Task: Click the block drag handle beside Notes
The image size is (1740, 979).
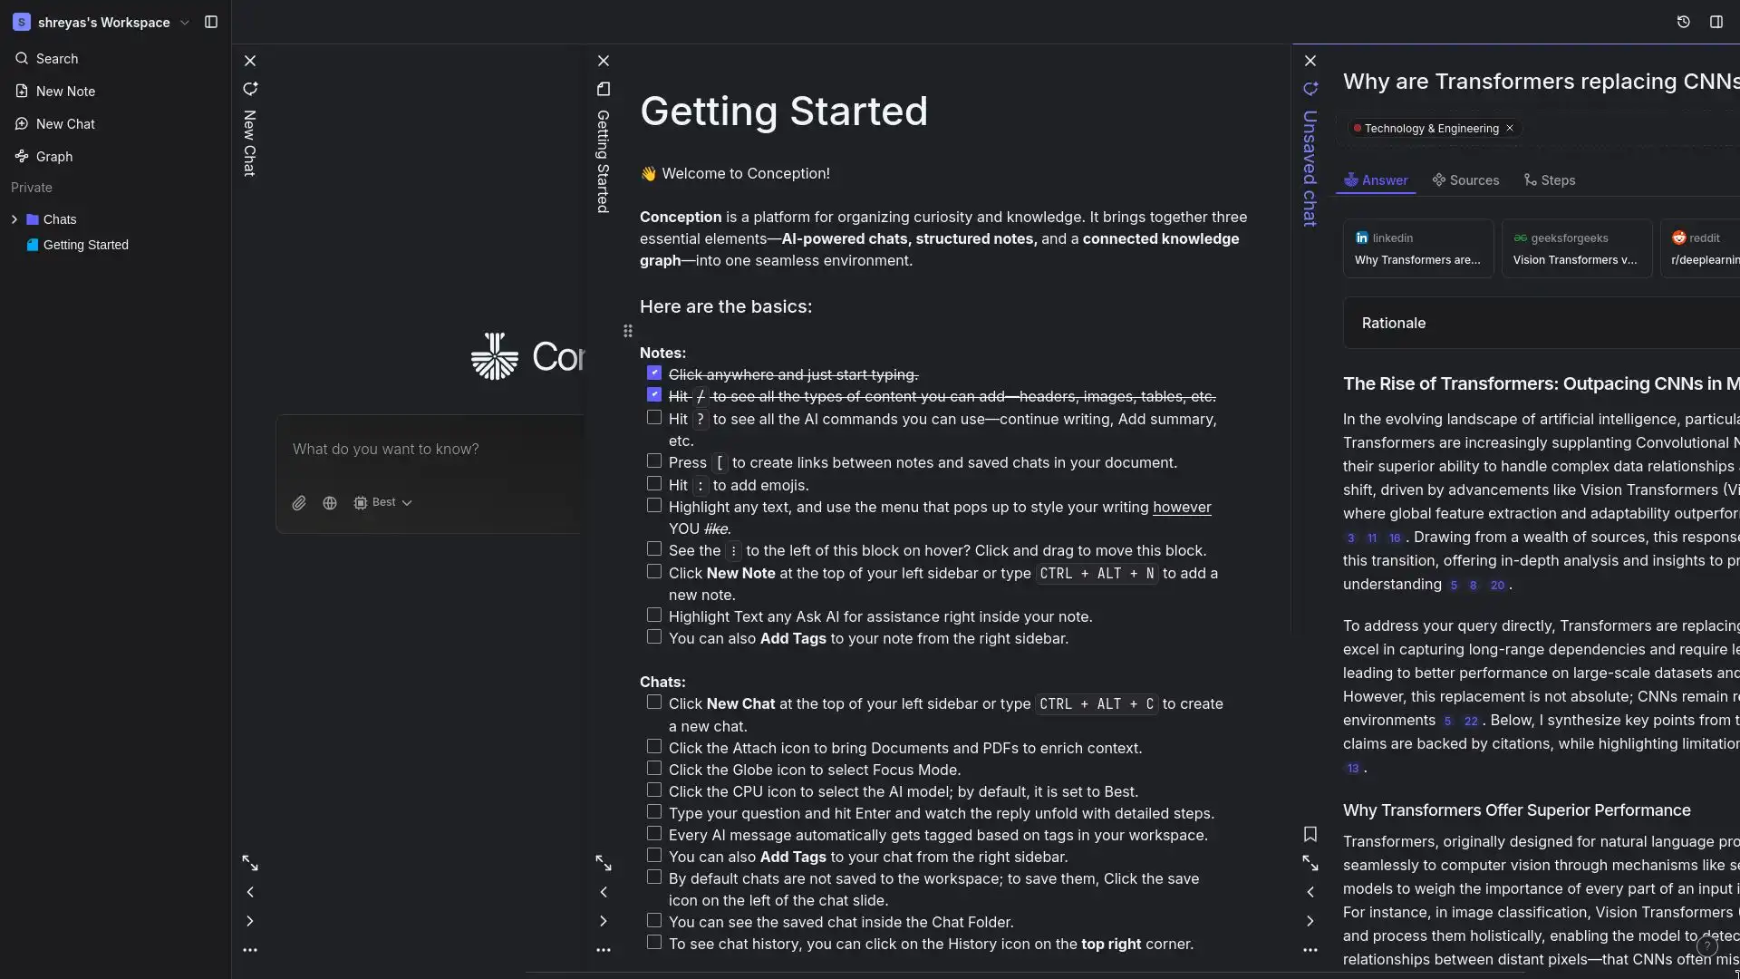Action: pos(627,331)
